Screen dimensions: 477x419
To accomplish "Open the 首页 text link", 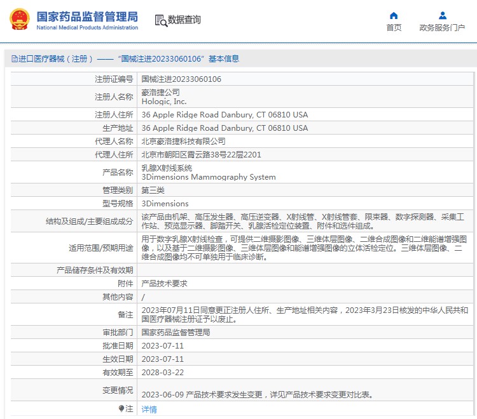I will [x=394, y=28].
